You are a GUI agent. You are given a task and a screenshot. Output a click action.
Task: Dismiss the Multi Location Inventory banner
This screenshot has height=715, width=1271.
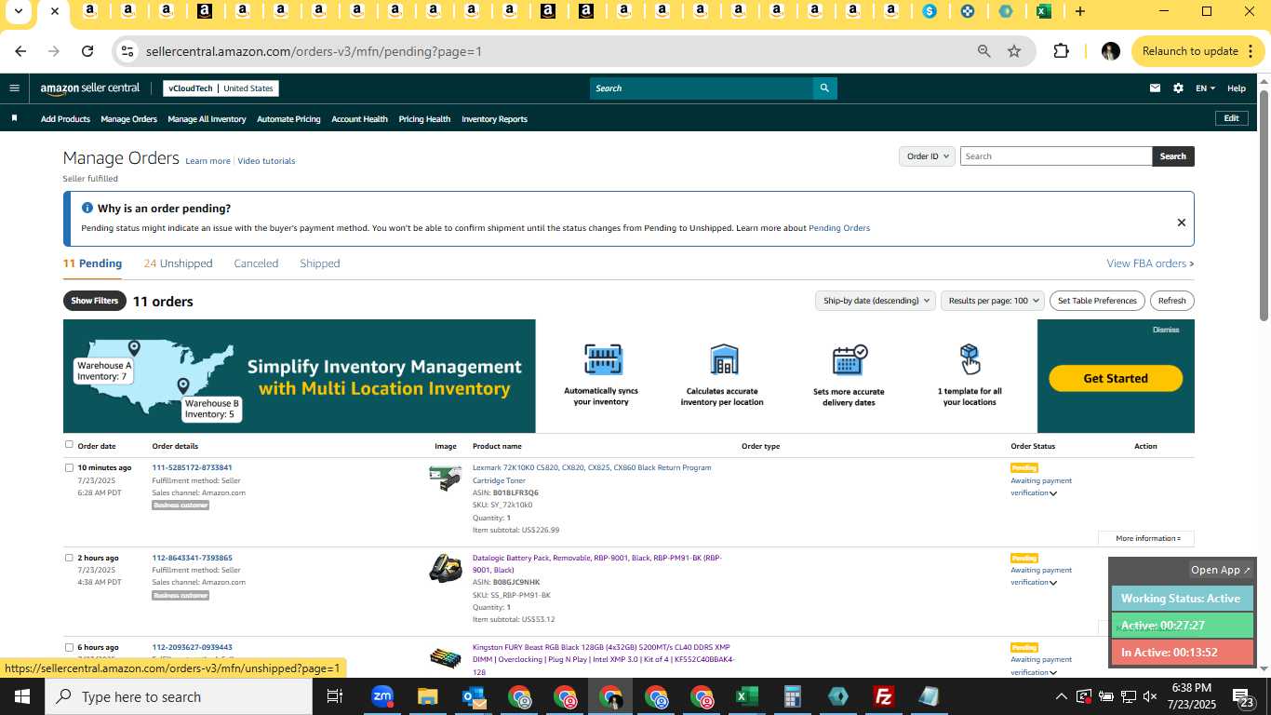(1166, 330)
